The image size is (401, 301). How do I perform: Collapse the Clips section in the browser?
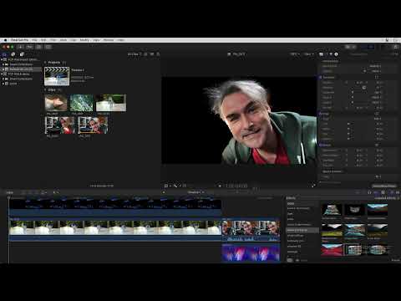[x=46, y=90]
